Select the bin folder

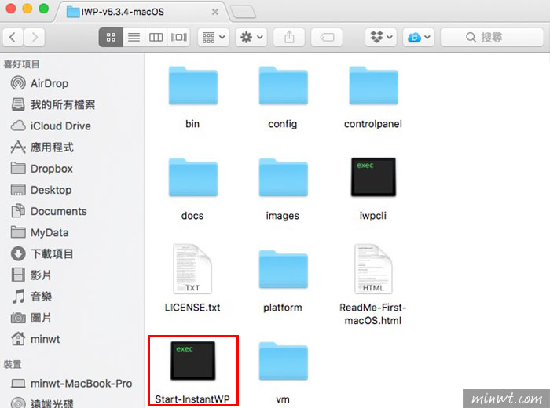click(x=193, y=98)
